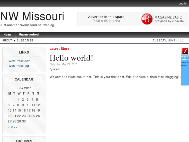This screenshot has width=189, height=142.
Task: Click the Magazine Basic red B logo
Action: tap(147, 19)
